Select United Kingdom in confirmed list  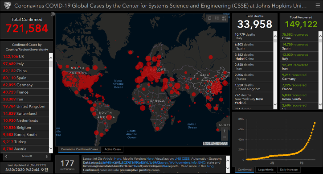[x=25, y=106]
